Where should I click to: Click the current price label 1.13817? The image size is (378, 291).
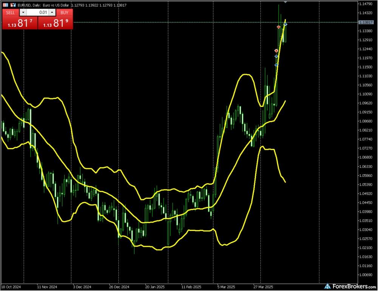[x=367, y=22]
